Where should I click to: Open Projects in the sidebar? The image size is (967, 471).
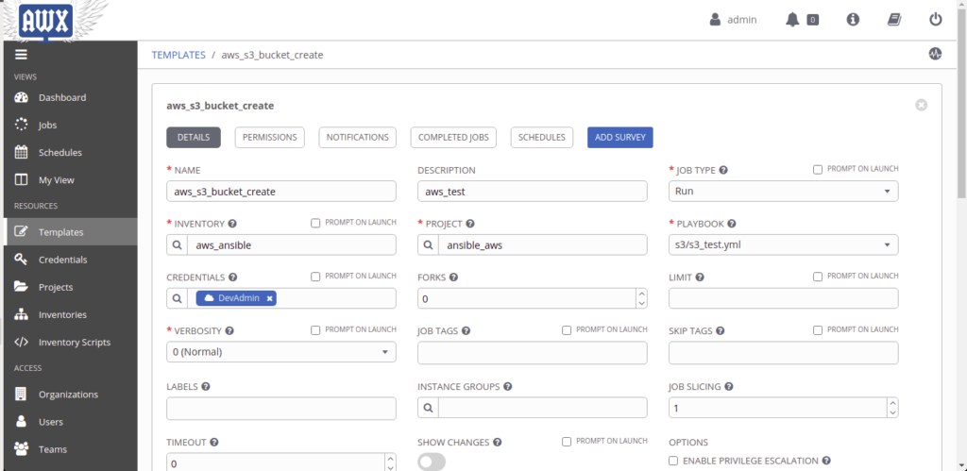coord(70,287)
